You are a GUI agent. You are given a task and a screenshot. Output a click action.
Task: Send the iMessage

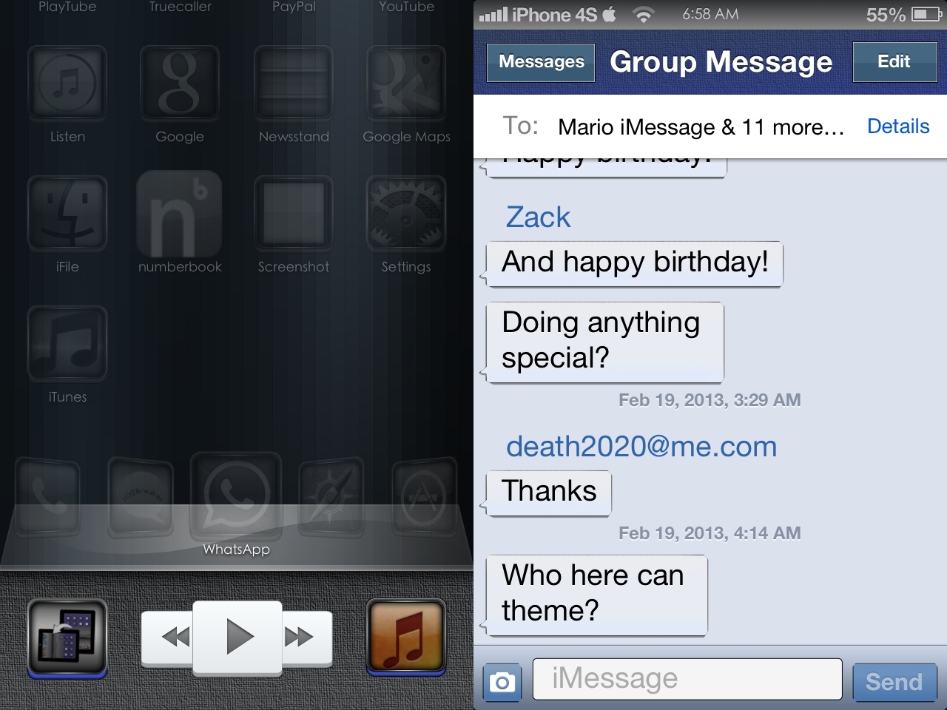(x=894, y=682)
